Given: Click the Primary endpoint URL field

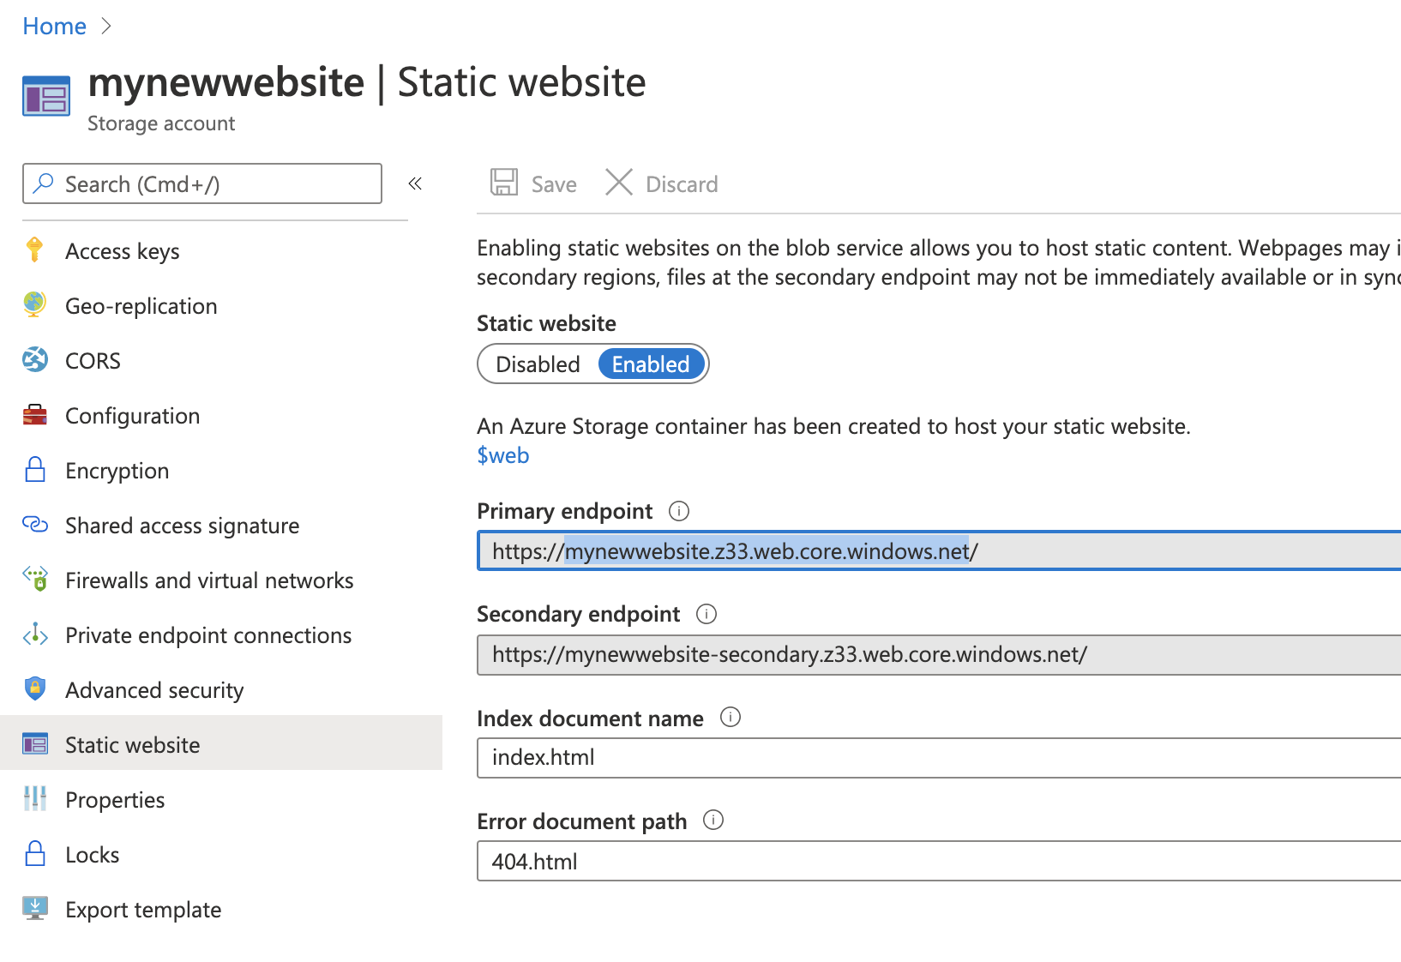Looking at the screenshot, I should click(x=939, y=550).
